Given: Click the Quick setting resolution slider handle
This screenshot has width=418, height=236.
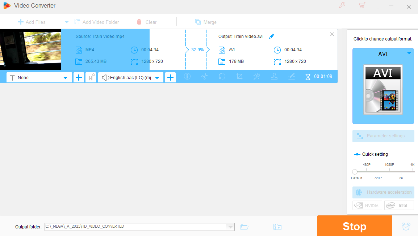Looking at the screenshot, I should (x=355, y=172).
